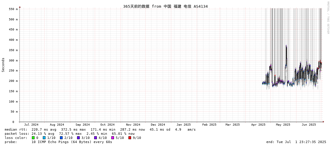Click the '372.5 ms max' rtt value
The height and width of the screenshot is (146, 331).
click(74, 129)
